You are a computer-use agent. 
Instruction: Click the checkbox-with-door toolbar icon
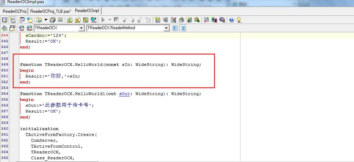pyautogui.click(x=165, y=20)
